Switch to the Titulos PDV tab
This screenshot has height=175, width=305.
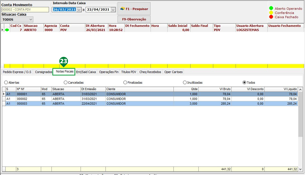[x=129, y=72]
